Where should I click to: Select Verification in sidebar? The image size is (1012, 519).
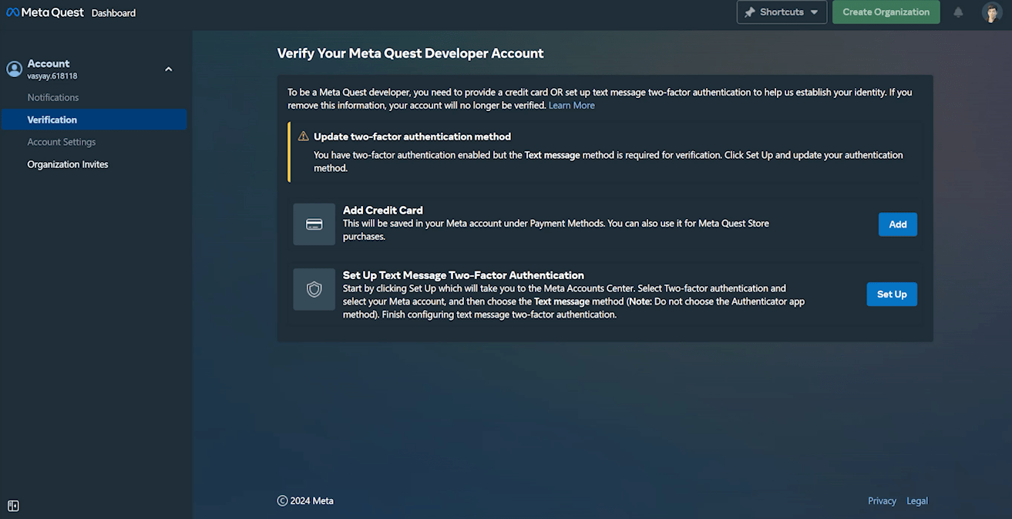tap(52, 120)
